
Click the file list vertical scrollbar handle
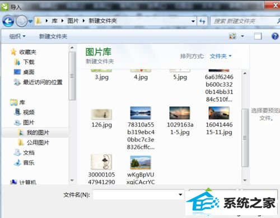click(245, 138)
